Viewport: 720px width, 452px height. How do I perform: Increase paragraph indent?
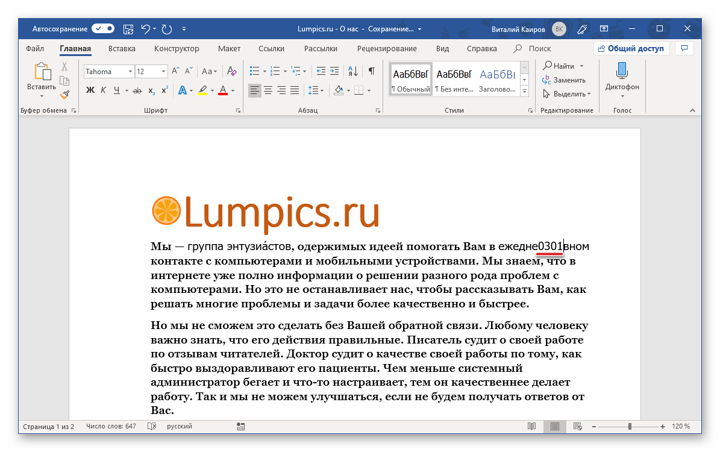tap(335, 71)
